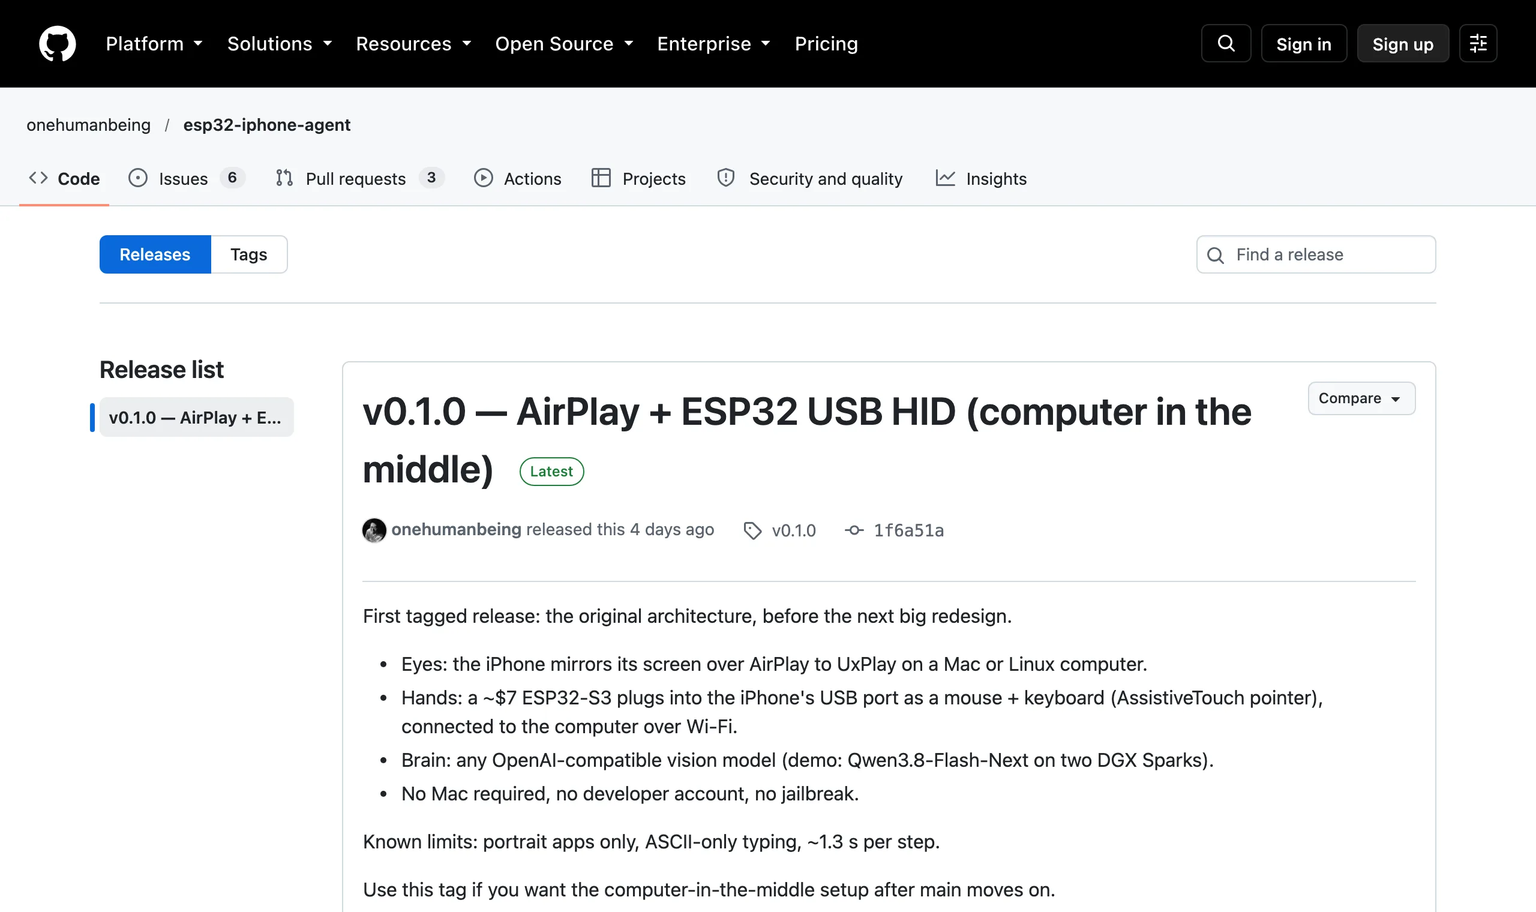1536x912 pixels.
Task: Switch to the Pull requests tab
Action: click(359, 178)
